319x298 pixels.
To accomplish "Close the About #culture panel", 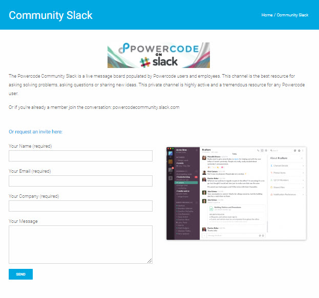I will coord(302,158).
